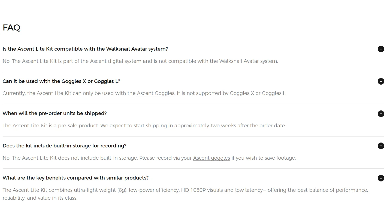This screenshot has width=387, height=207.
Task: Click the pre-sale shipping two weeks answer text
Action: point(144,126)
